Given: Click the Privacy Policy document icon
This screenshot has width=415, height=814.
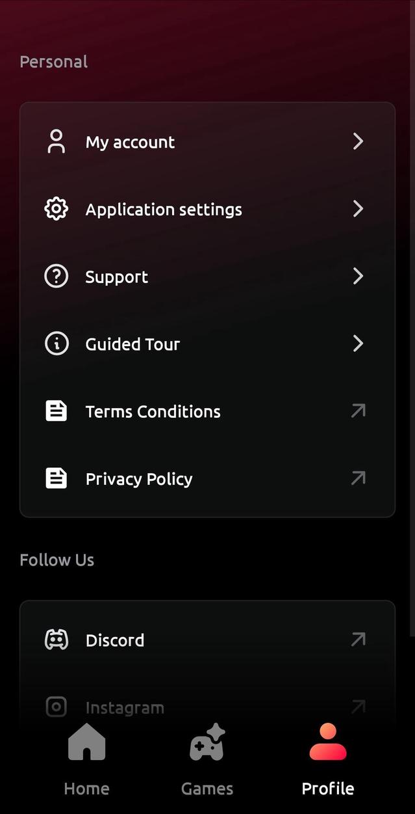Looking at the screenshot, I should click(x=57, y=478).
